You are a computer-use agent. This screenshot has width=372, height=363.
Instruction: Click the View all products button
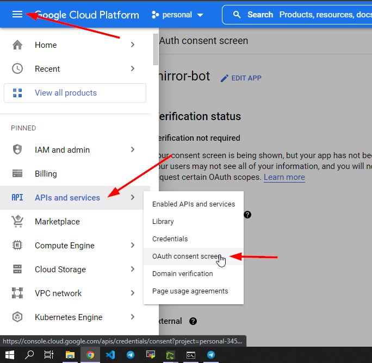point(75,93)
